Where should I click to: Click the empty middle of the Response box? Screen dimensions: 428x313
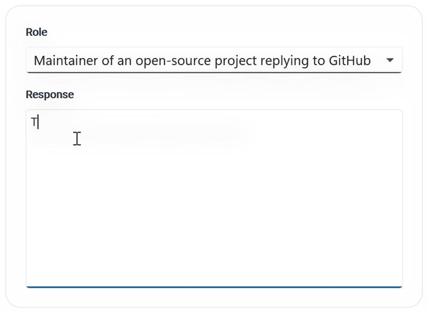pos(214,198)
